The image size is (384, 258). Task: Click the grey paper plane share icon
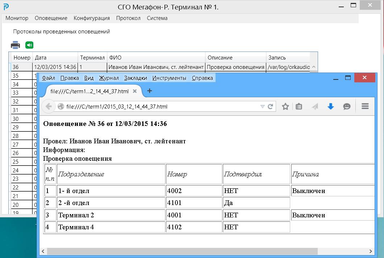coord(315,106)
